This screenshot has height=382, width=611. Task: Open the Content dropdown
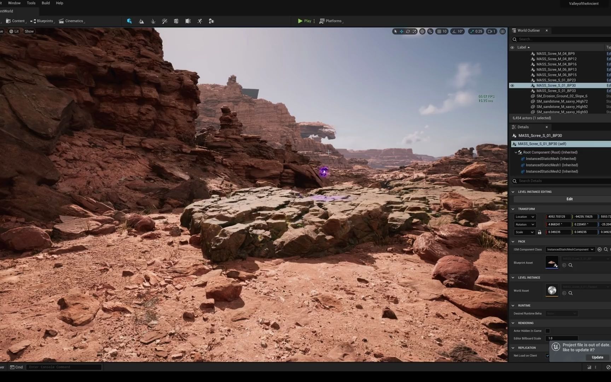16,21
